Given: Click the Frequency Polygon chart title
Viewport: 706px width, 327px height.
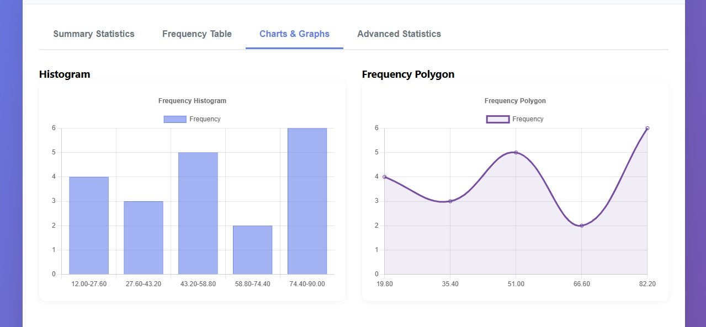Looking at the screenshot, I should click(514, 101).
